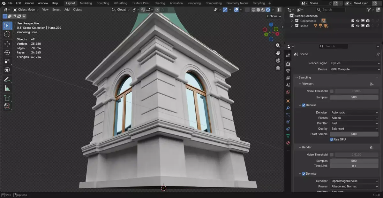Select the Move tool
The height and width of the screenshot is (198, 383).
click(x=7, y=44)
